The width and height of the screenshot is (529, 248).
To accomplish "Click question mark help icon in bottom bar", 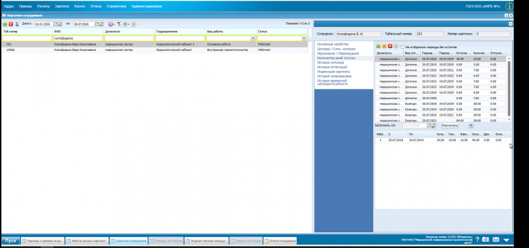I will pos(477,240).
